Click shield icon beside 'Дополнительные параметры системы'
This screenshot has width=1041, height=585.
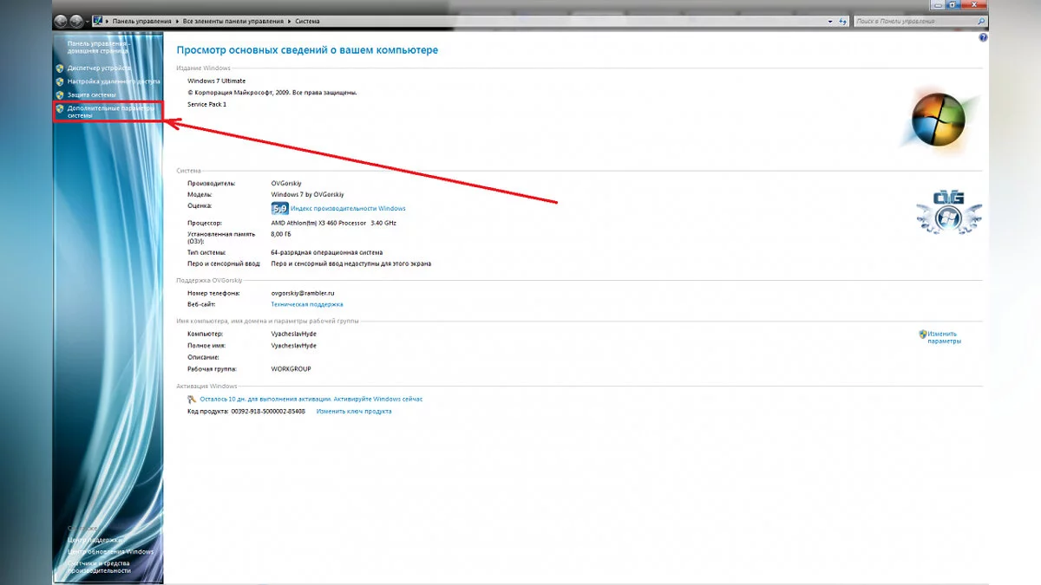[x=60, y=108]
